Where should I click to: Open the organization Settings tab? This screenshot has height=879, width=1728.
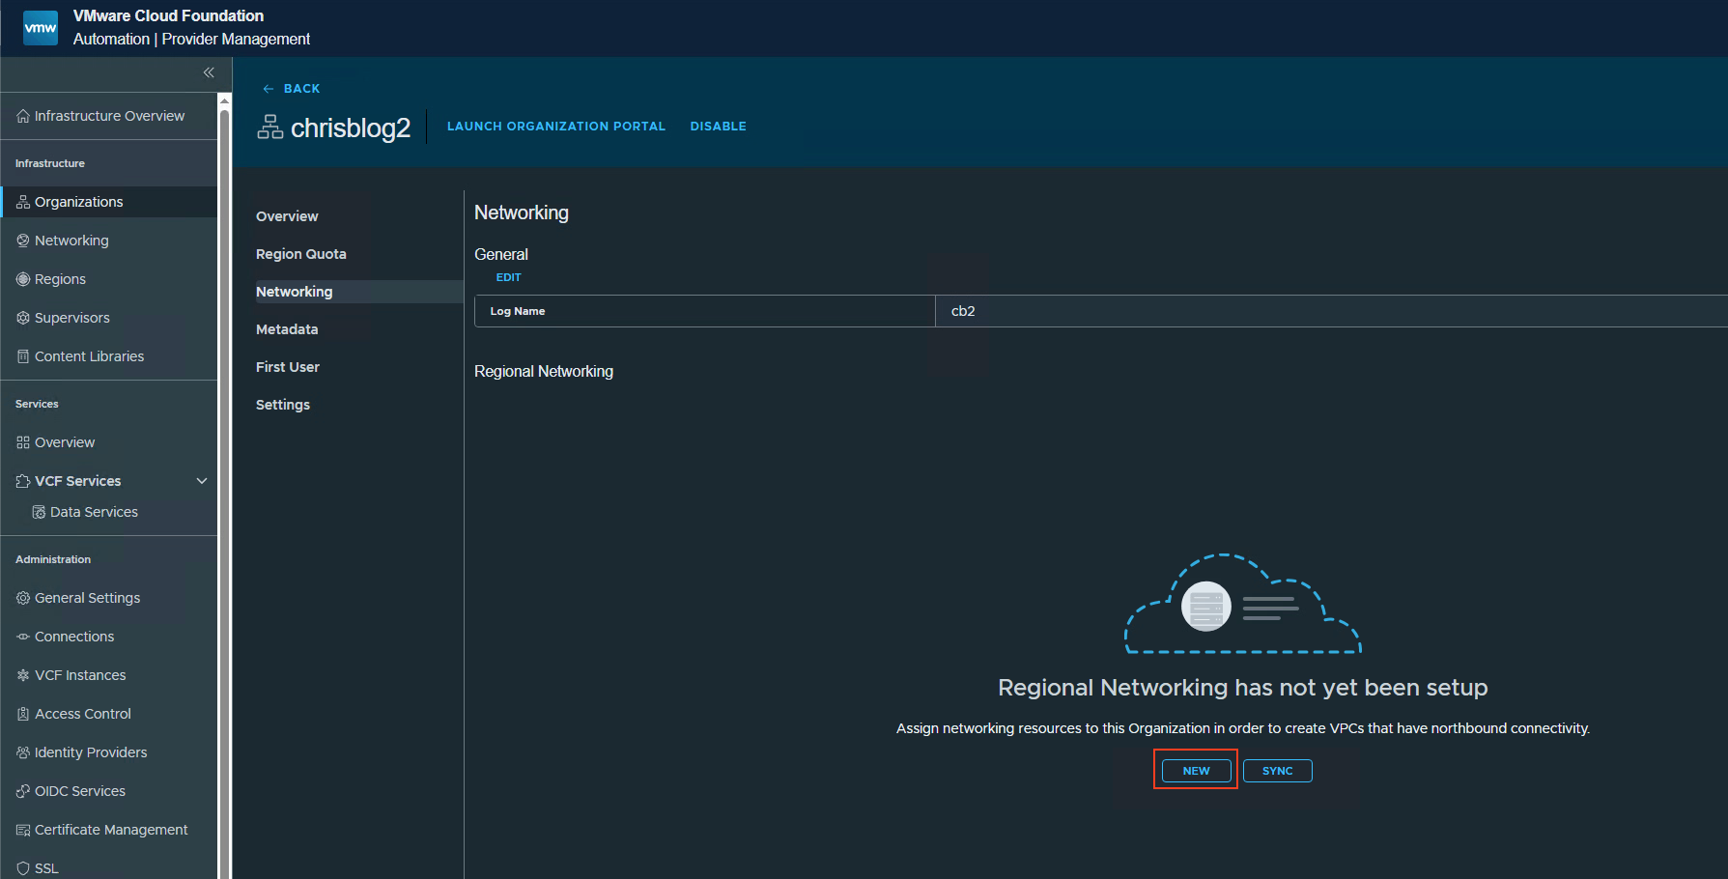pyautogui.click(x=283, y=405)
